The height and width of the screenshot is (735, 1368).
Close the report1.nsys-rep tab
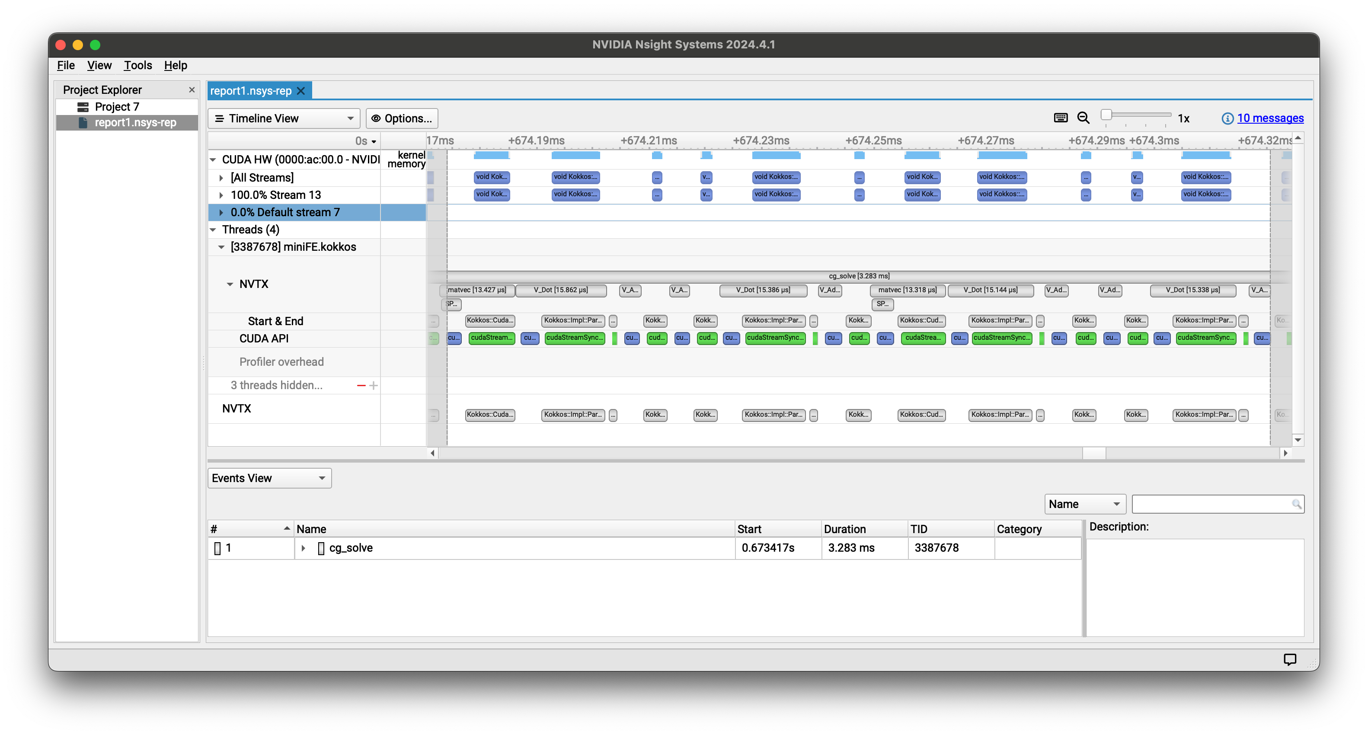[x=300, y=91]
